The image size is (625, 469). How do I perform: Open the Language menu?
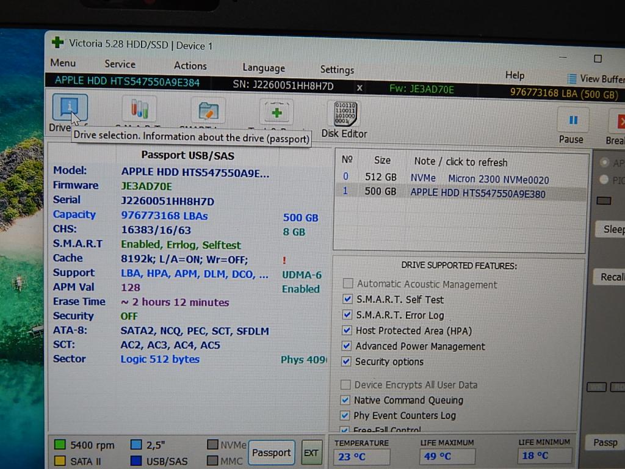tap(263, 68)
